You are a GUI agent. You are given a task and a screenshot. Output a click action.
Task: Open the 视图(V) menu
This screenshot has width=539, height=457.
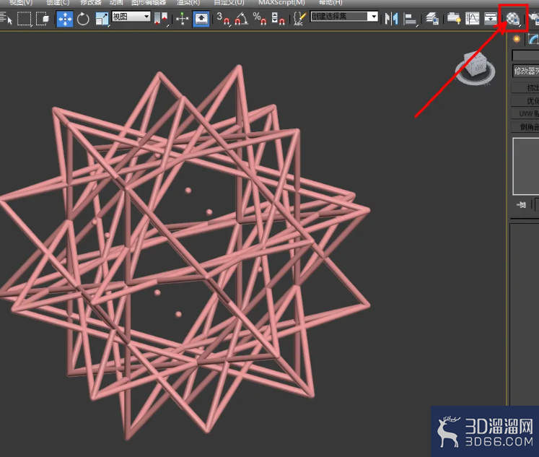[x=21, y=3]
